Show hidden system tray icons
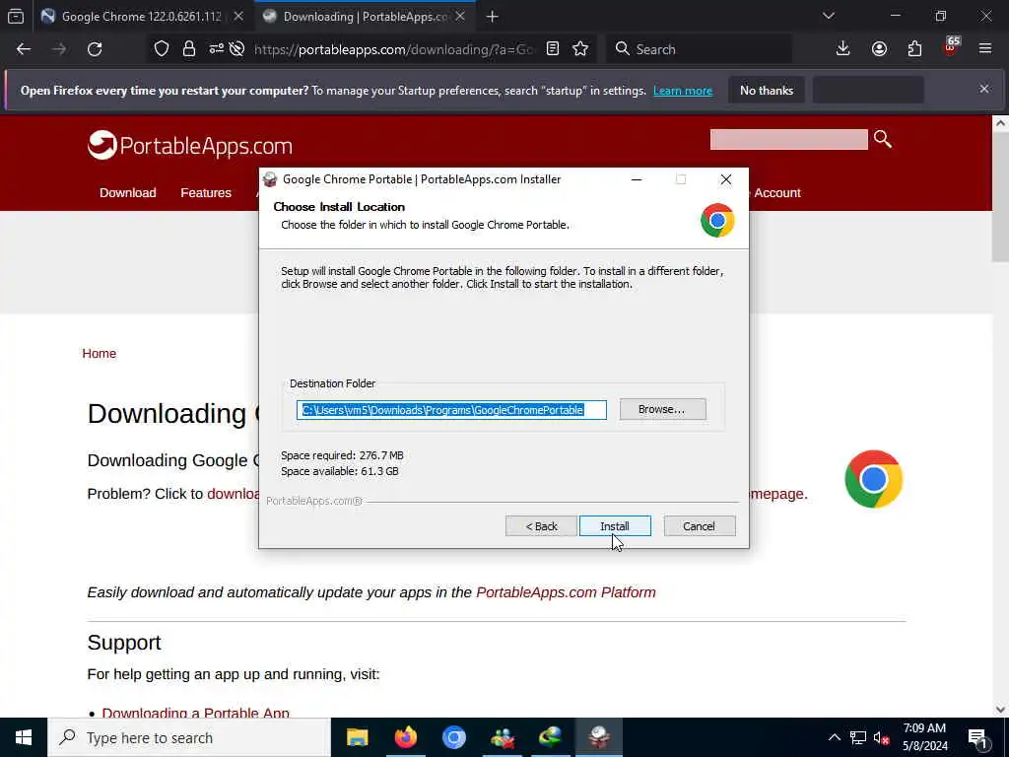The image size is (1009, 757). (x=834, y=737)
